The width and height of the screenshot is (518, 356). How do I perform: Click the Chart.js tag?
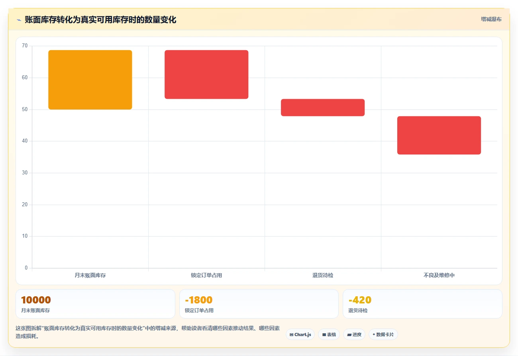pyautogui.click(x=300, y=334)
